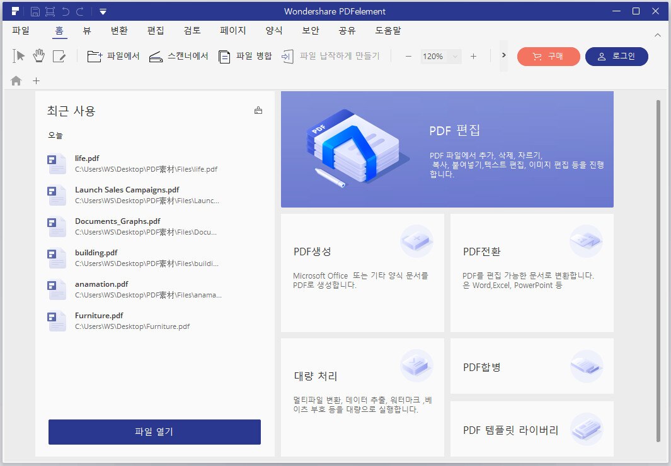Click the Save icon in title bar
Image resolution: width=671 pixels, height=466 pixels.
[35, 11]
